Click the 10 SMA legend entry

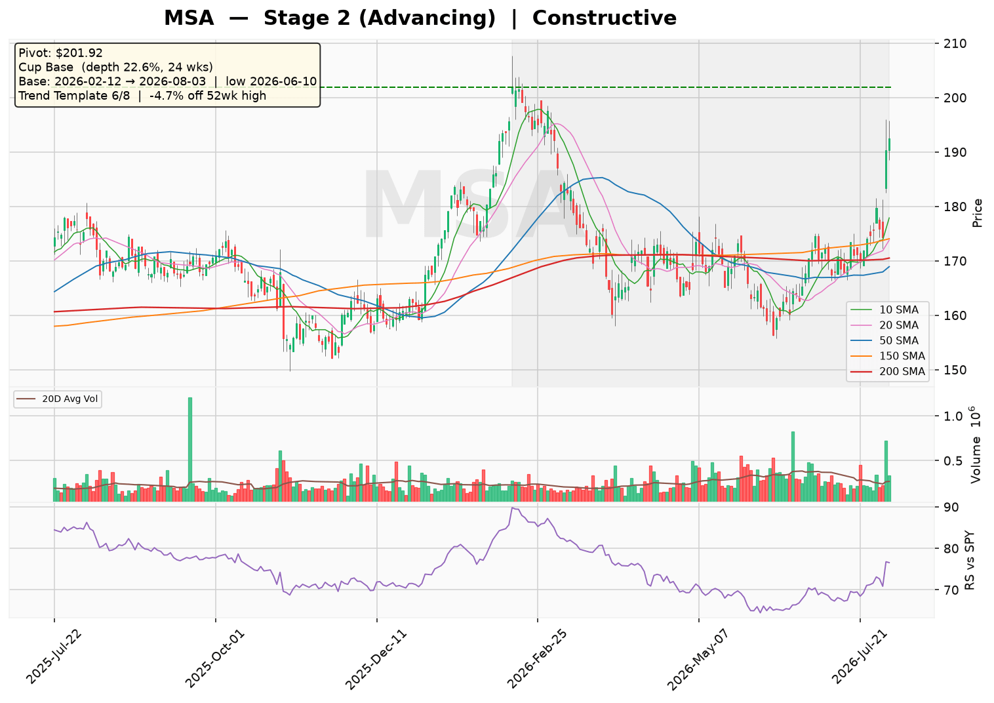coord(886,310)
